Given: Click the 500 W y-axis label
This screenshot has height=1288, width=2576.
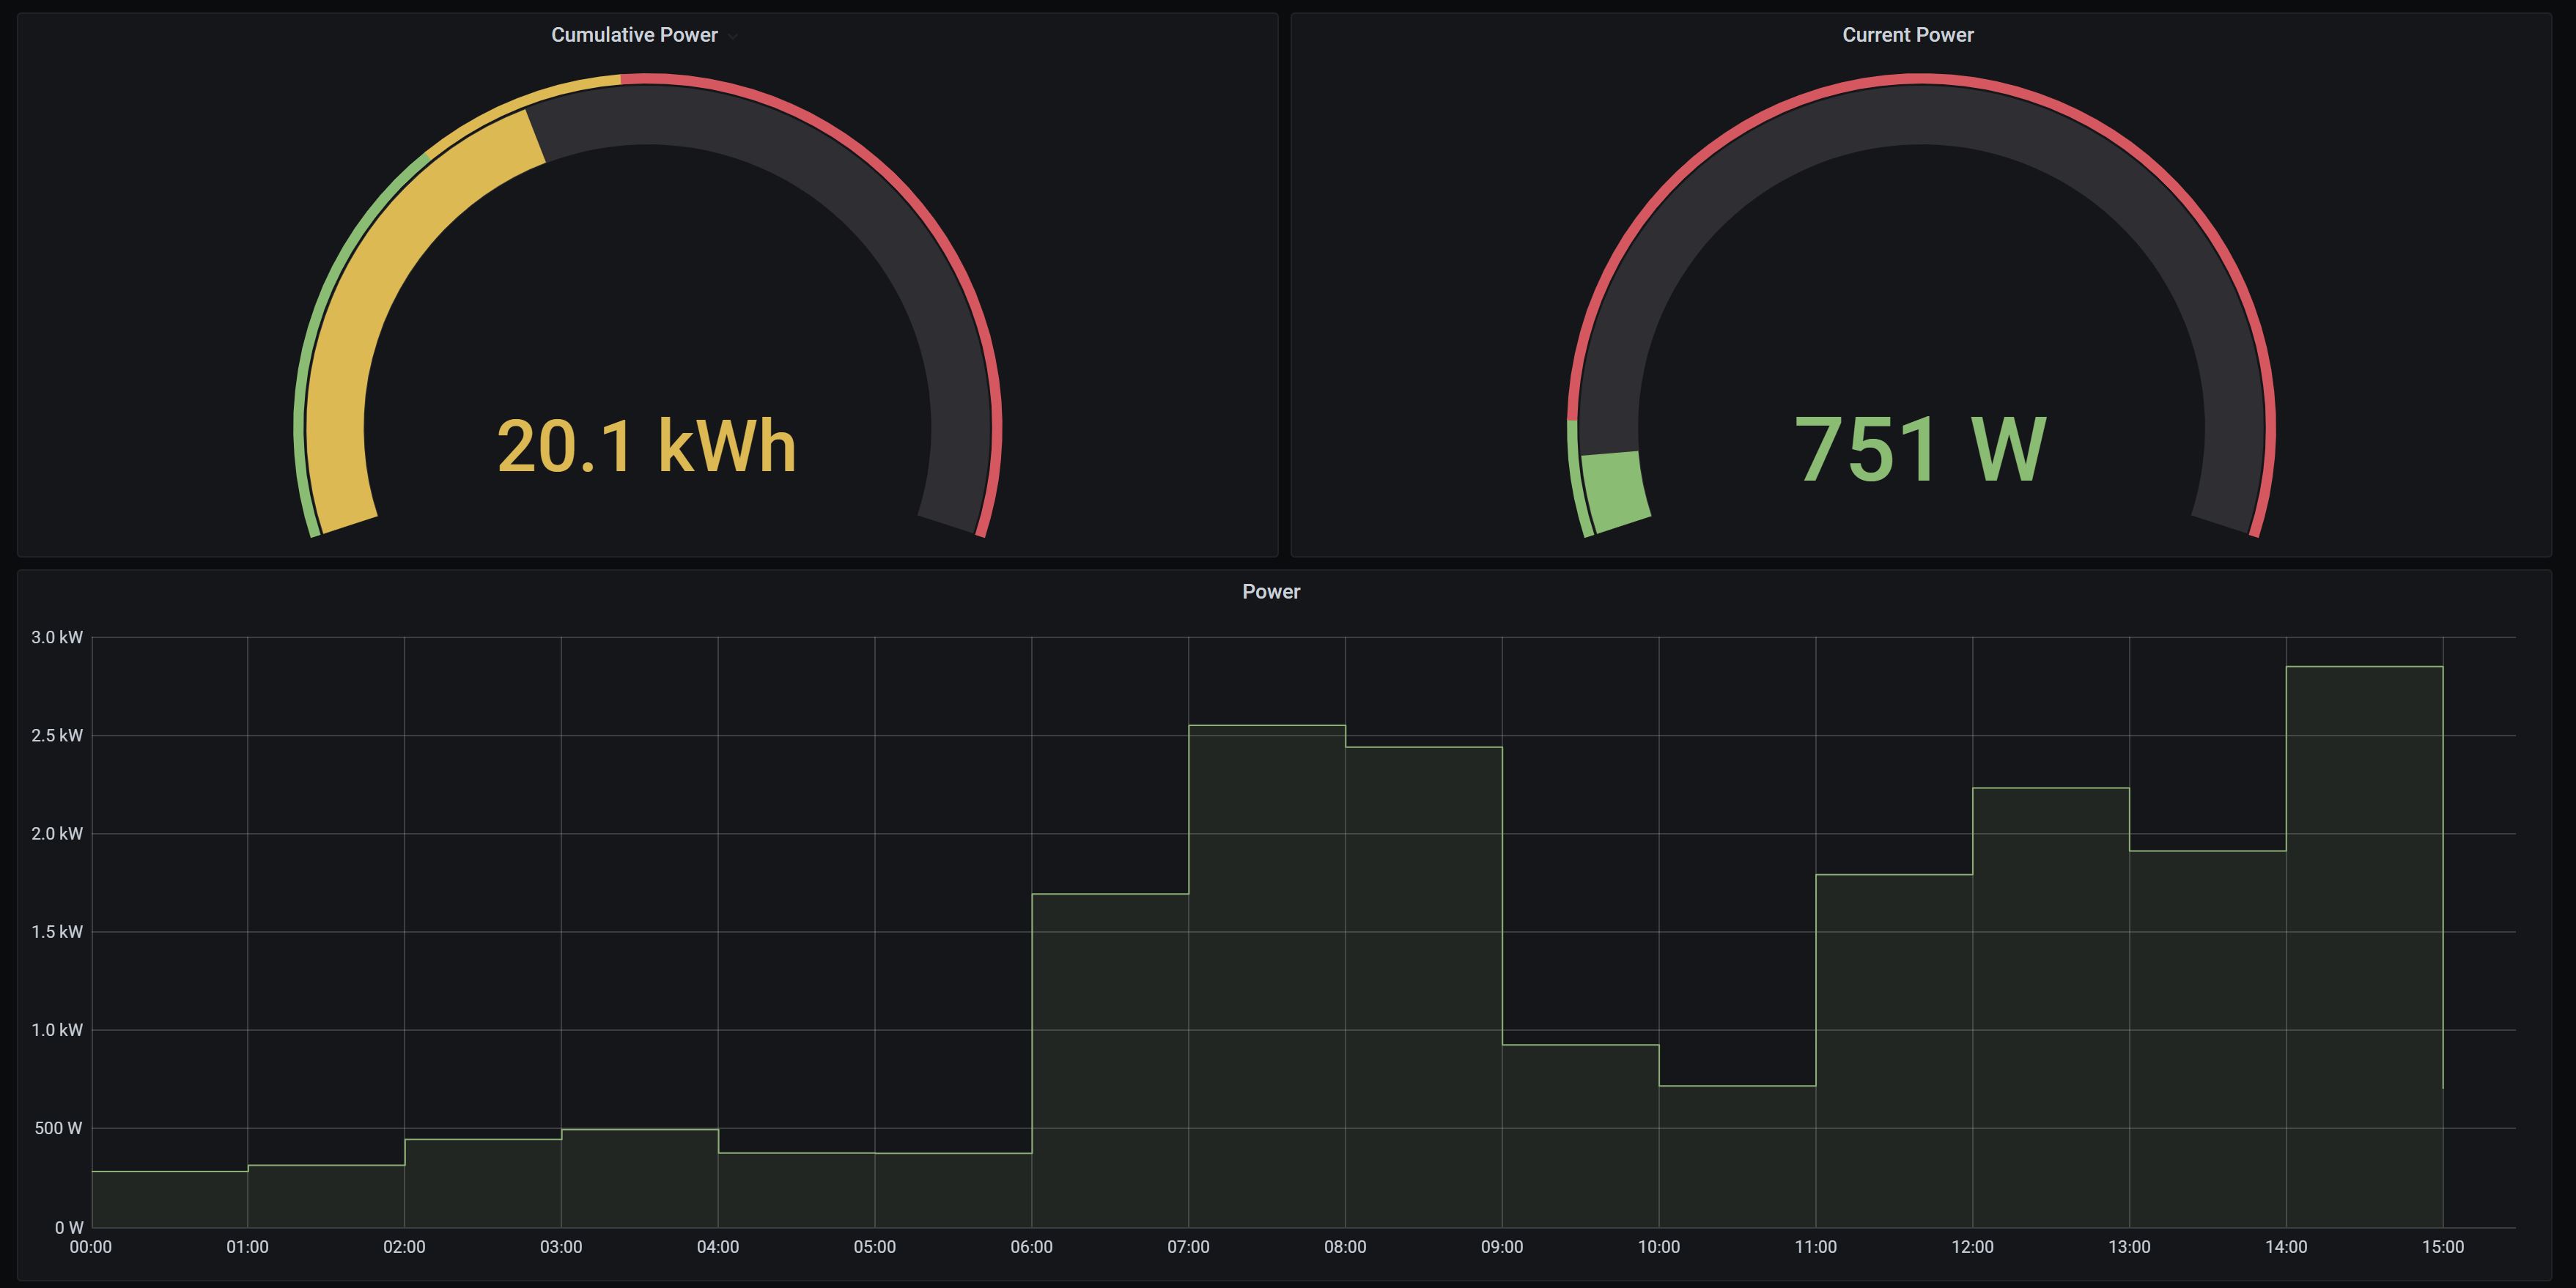Looking at the screenshot, I should point(59,1128).
